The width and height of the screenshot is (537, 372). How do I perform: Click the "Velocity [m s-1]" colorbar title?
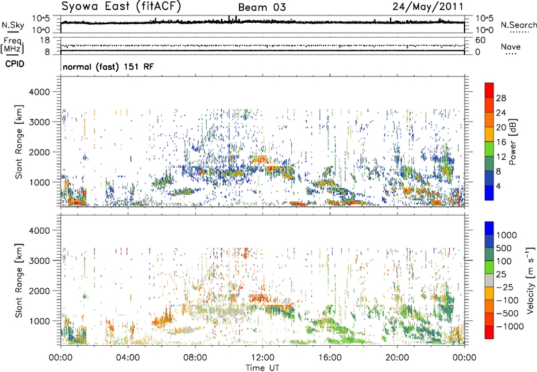[x=530, y=280]
